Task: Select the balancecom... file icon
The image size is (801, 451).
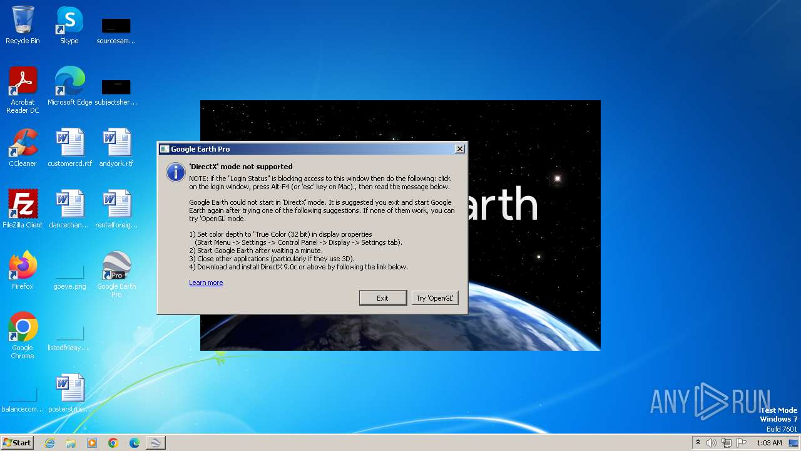Action: pos(23,398)
